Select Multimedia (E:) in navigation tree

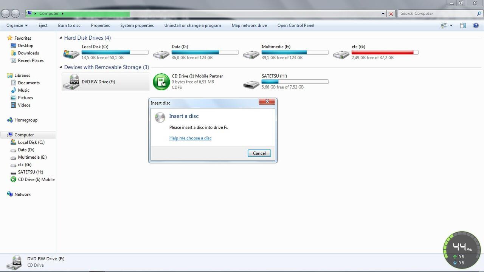coord(32,157)
